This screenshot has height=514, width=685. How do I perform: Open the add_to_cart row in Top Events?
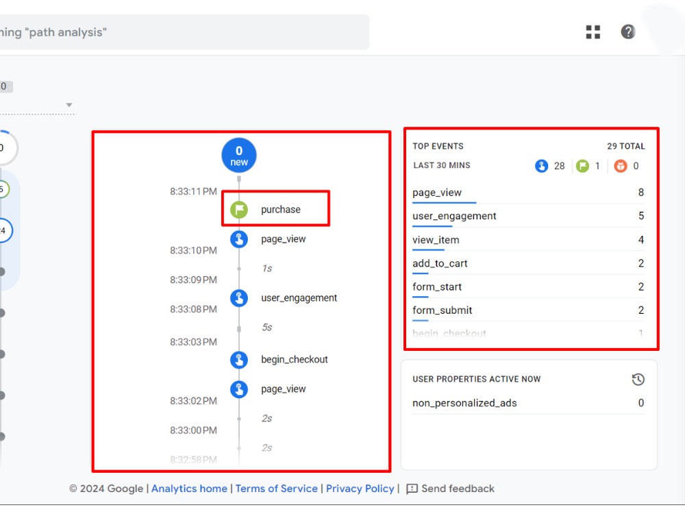pyautogui.click(x=528, y=263)
